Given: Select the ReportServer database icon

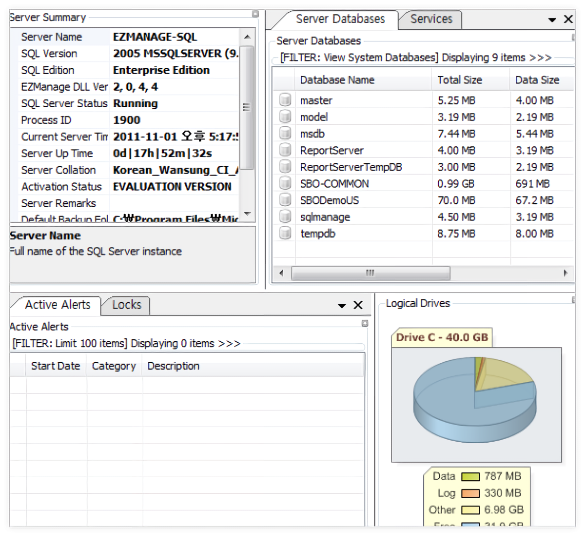Looking at the screenshot, I should click(x=285, y=150).
